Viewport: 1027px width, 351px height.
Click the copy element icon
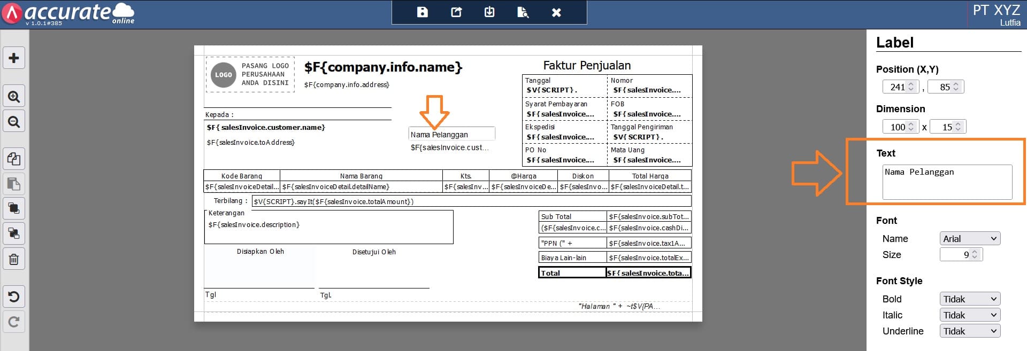14,159
